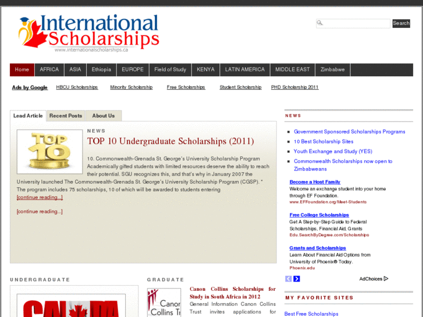
Task: Click Edu.SearchByDegree.com/Scholarships URL
Action: pos(329,235)
